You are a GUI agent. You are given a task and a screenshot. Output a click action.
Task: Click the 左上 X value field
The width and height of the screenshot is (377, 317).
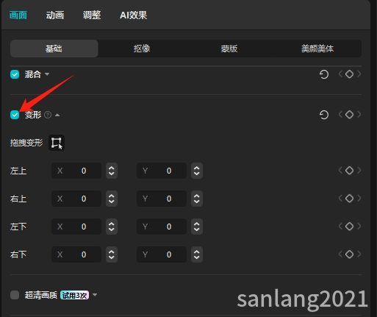[x=76, y=171]
